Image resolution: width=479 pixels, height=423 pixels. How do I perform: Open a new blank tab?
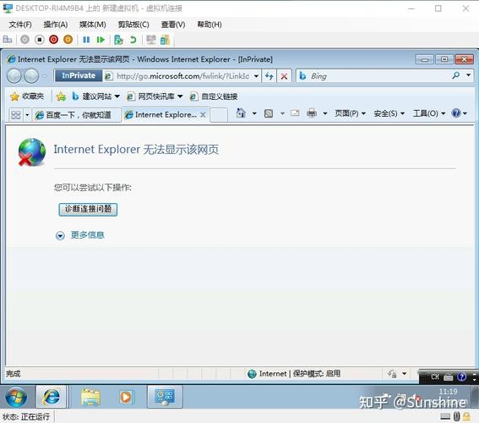pos(219,115)
